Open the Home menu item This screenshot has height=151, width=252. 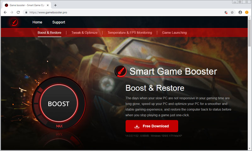[37, 22]
